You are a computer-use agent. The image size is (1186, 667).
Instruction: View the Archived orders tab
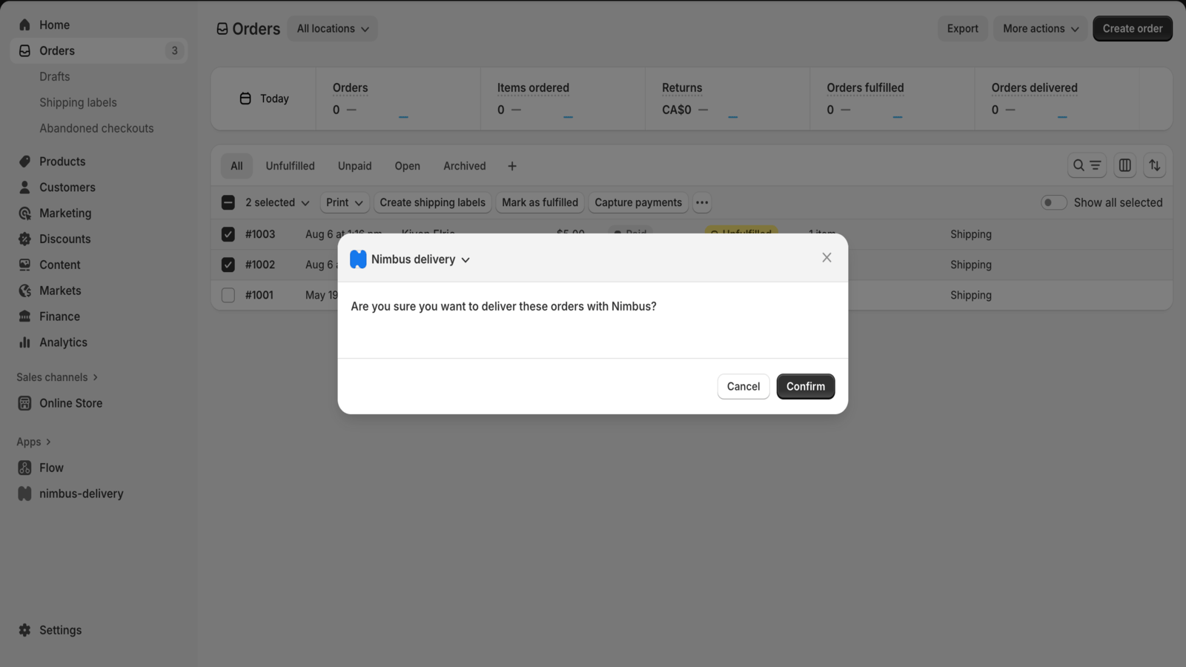coord(464,165)
